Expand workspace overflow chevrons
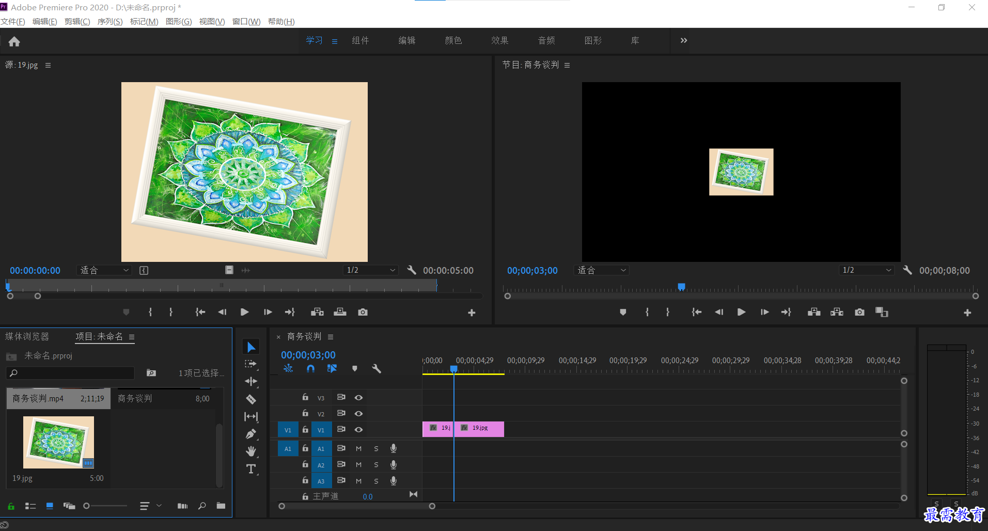Screen dimensions: 988x531 684,40
